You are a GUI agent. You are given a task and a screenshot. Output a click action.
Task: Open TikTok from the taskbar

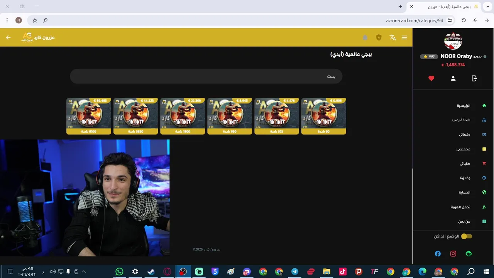342,272
